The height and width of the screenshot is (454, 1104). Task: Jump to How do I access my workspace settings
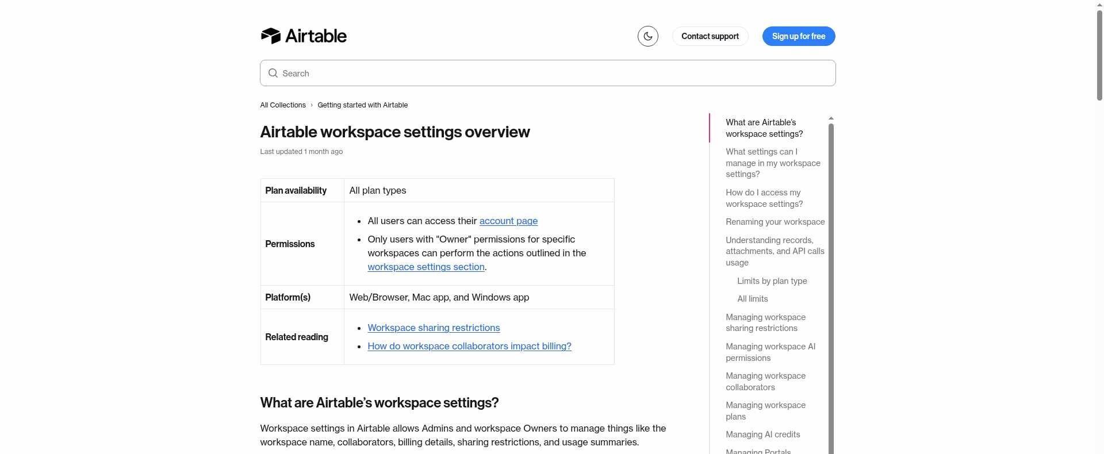click(x=764, y=198)
